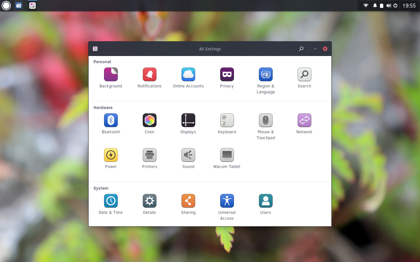Screen dimensions: 420x262
Task: Open Displays settings
Action: [188, 120]
